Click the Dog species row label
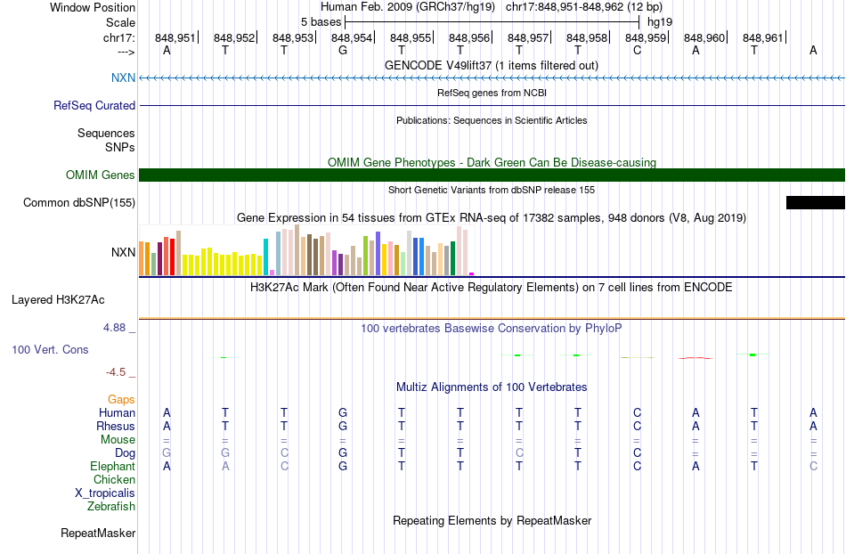Image resolution: width=846 pixels, height=554 pixels. [125, 453]
